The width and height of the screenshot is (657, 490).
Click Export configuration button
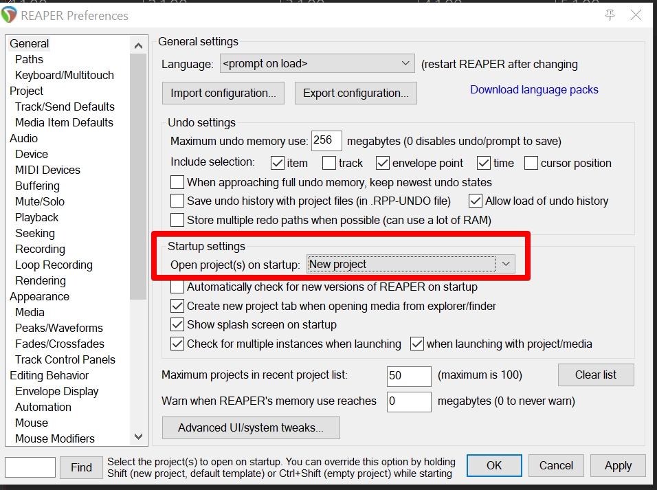(x=356, y=93)
